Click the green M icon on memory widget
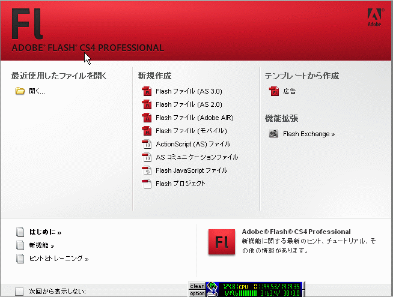 212,289
